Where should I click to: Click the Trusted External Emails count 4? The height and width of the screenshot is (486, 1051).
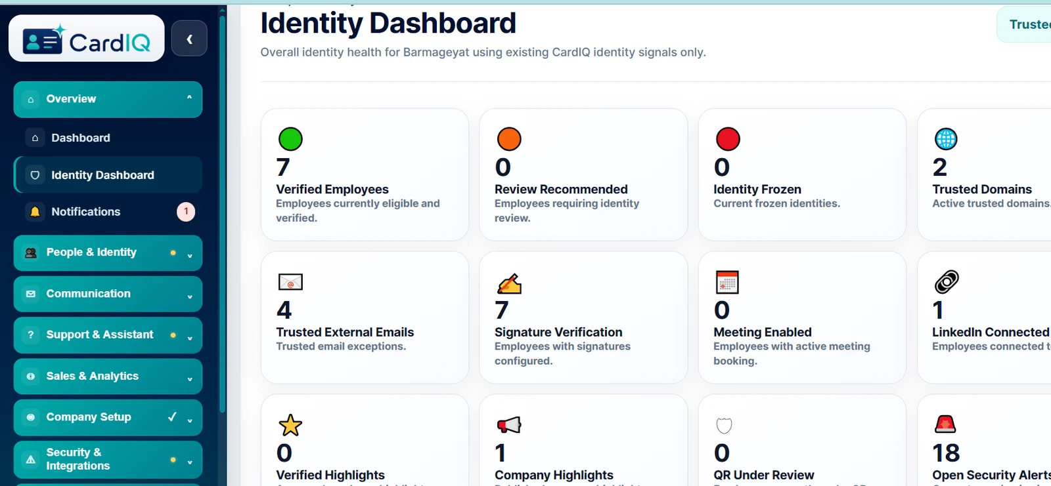point(284,310)
